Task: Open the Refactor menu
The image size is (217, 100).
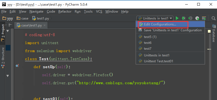Action: pos(65,11)
